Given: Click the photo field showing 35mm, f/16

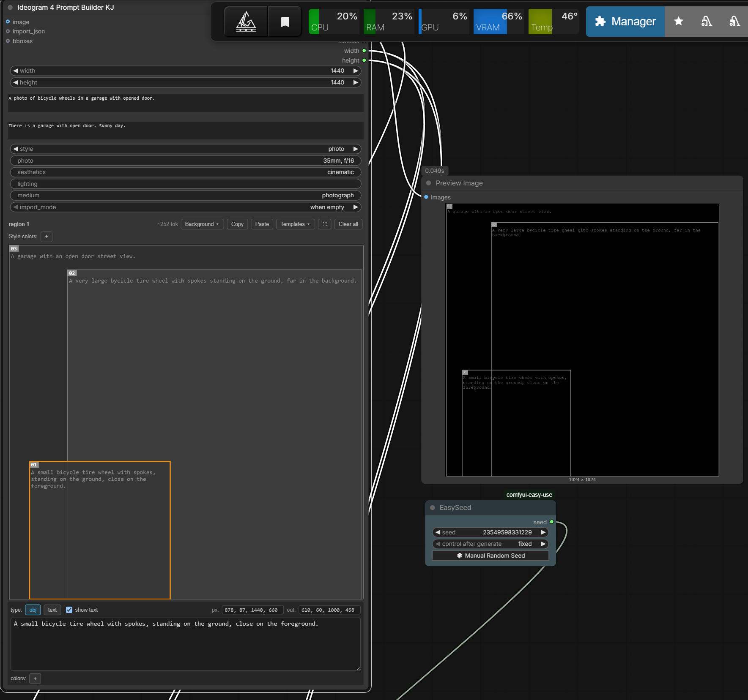Looking at the screenshot, I should pyautogui.click(x=186, y=161).
